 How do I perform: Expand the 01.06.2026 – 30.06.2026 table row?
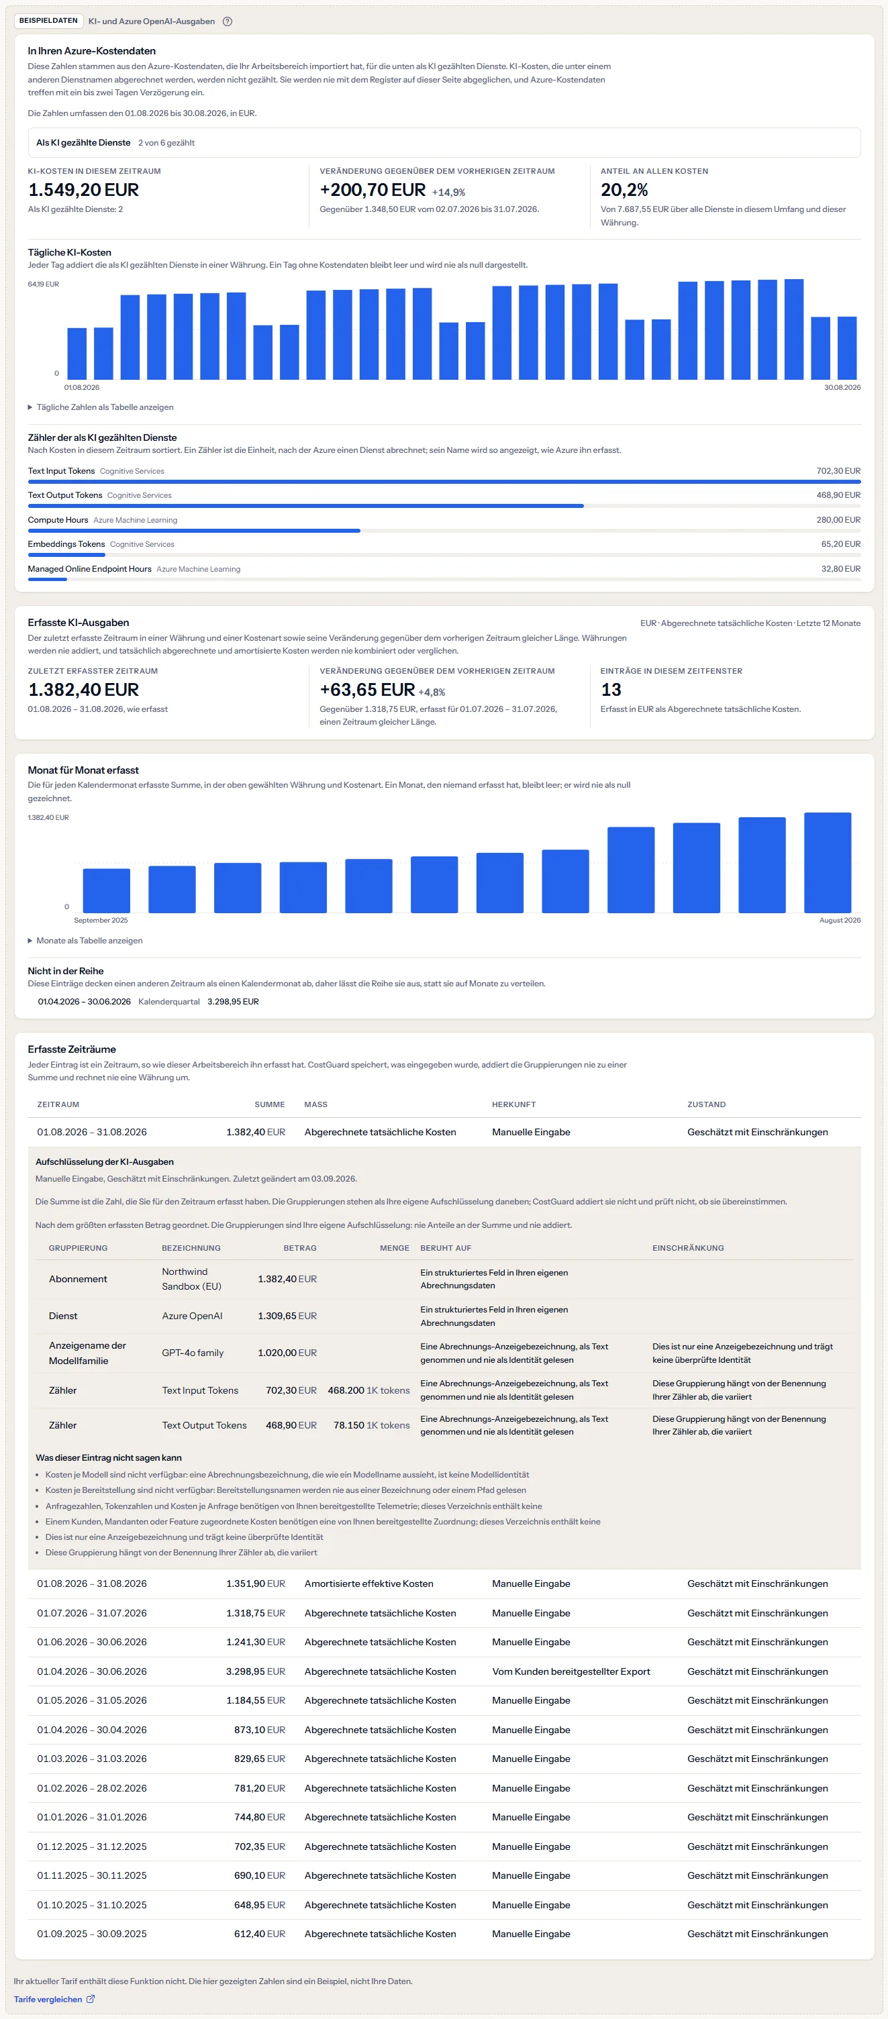click(x=444, y=1642)
